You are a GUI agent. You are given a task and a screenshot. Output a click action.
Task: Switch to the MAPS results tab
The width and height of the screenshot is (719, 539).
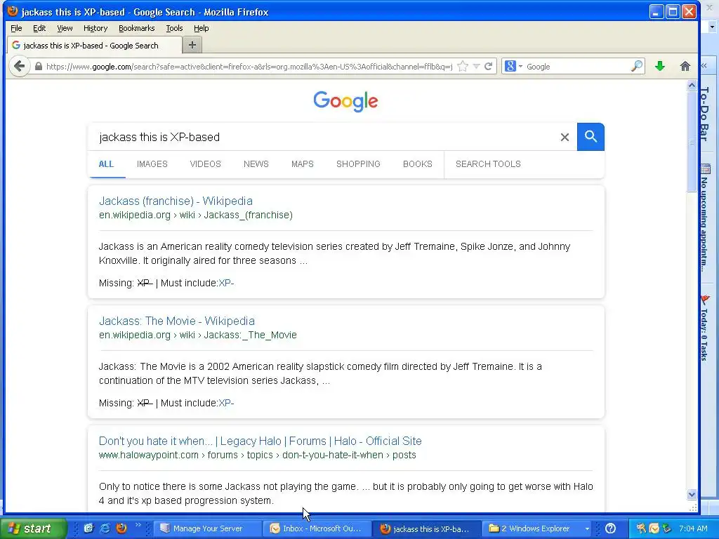[302, 164]
